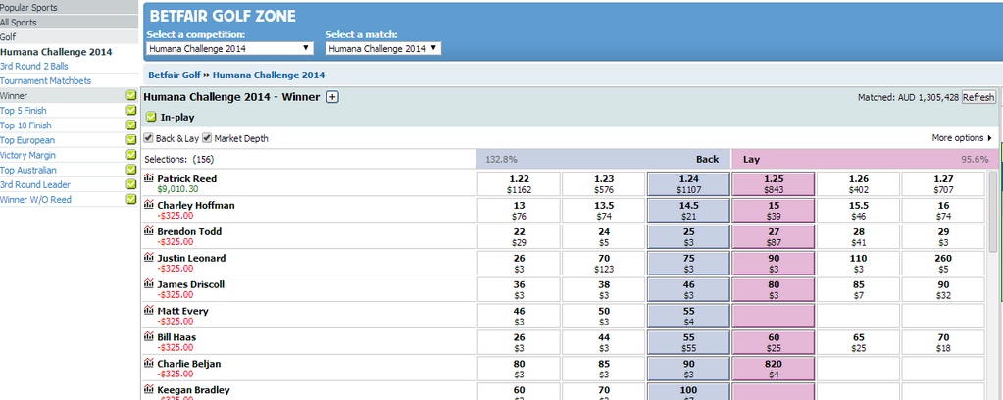Click the green check icon beside Top European
The width and height of the screenshot is (1003, 400).
131,140
